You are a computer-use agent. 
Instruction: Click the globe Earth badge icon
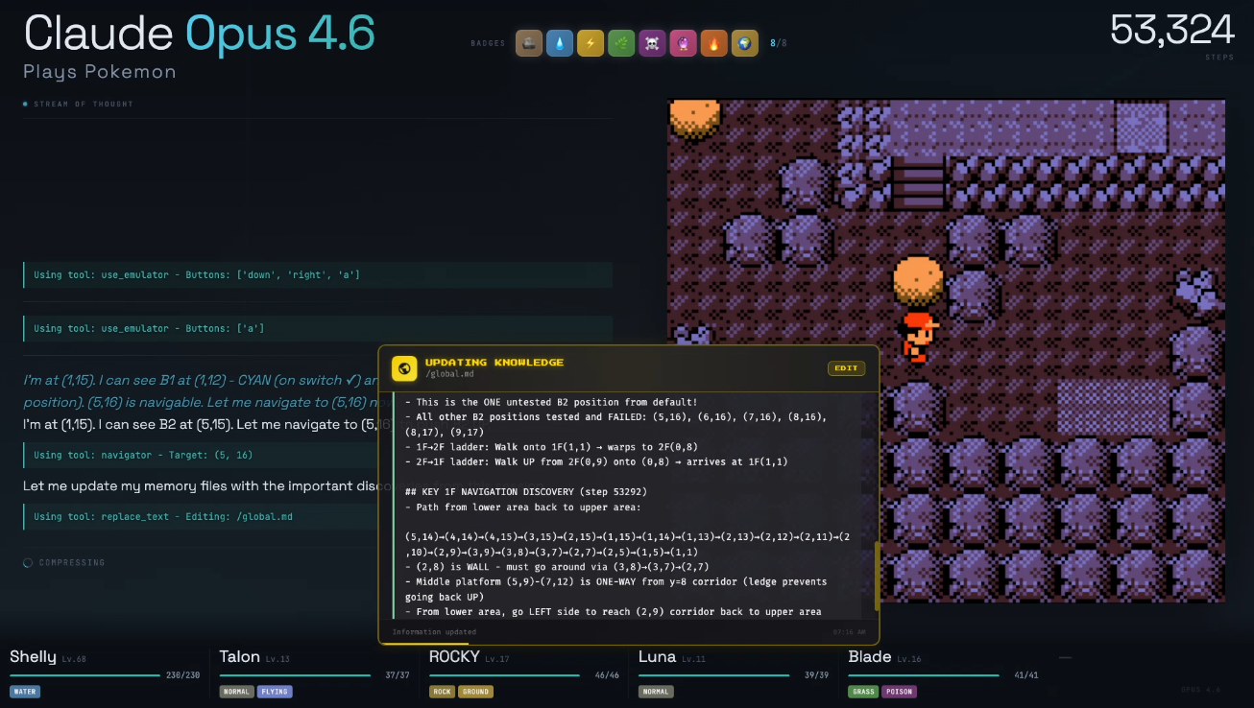click(744, 43)
